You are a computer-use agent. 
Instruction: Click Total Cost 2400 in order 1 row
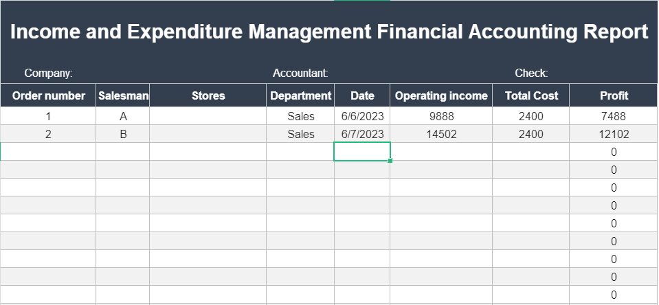531,116
